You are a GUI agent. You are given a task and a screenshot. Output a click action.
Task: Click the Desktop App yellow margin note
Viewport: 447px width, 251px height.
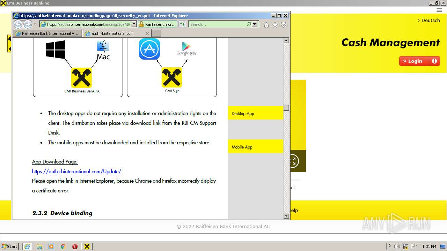pyautogui.click(x=255, y=113)
